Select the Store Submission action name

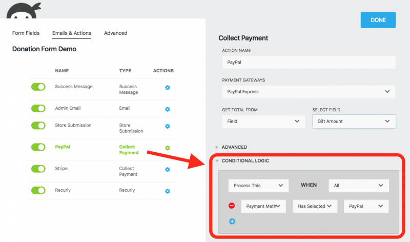73,125
